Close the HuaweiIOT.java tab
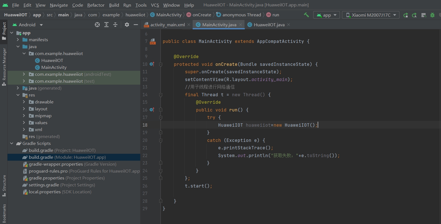Image resolution: width=441 pixels, height=224 pixels. pyautogui.click(x=289, y=25)
